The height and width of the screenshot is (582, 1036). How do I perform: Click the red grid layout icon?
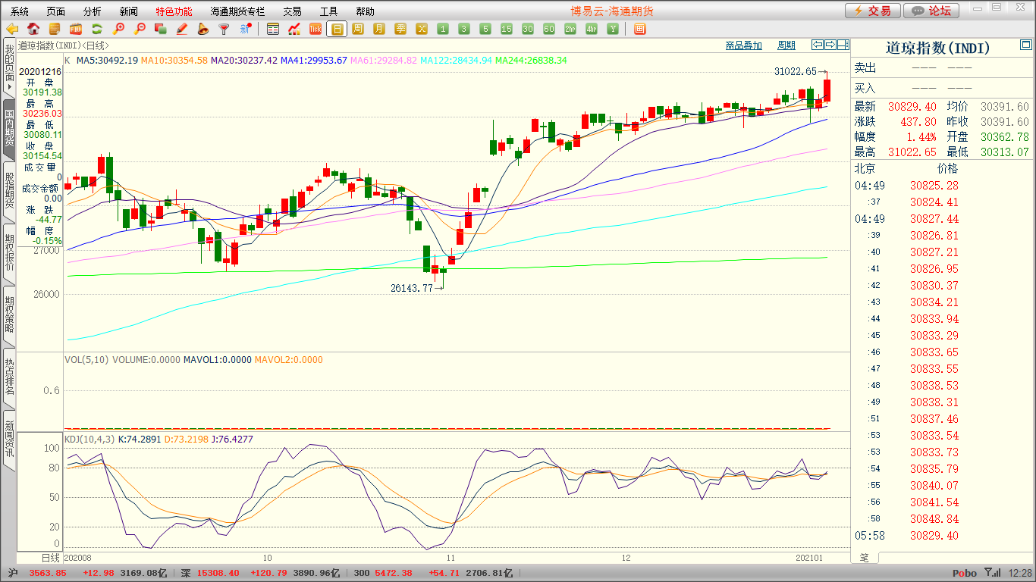pos(639,30)
